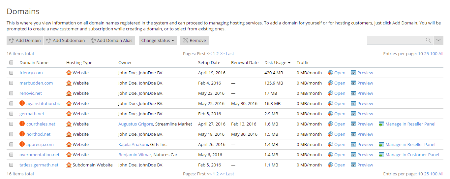
Task: Click the Open icon for friency.com
Action: (330, 73)
